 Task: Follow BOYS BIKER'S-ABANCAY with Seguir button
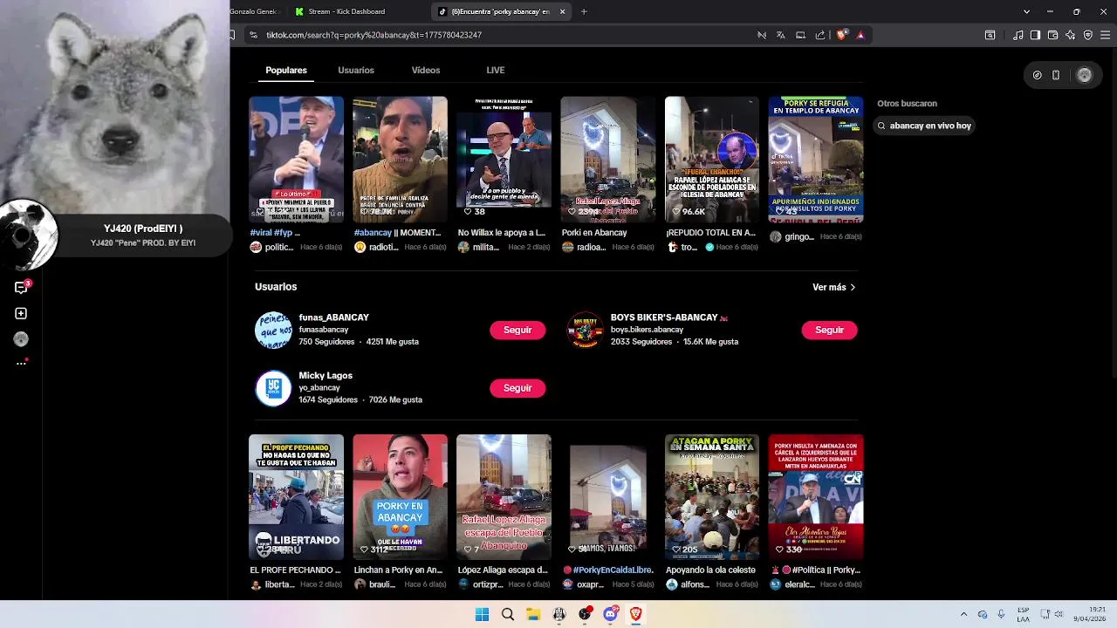click(829, 330)
